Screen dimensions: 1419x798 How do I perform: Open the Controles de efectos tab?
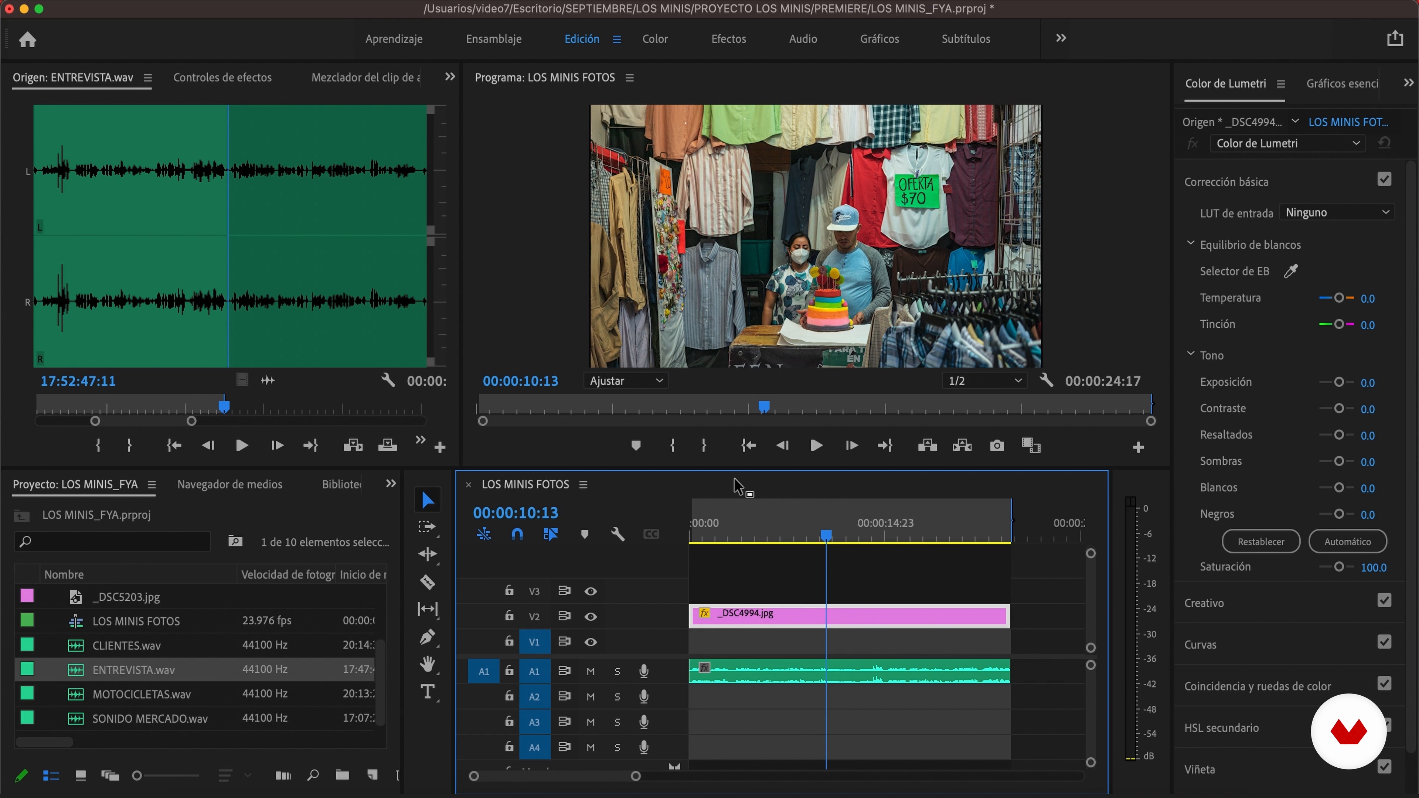coord(222,78)
